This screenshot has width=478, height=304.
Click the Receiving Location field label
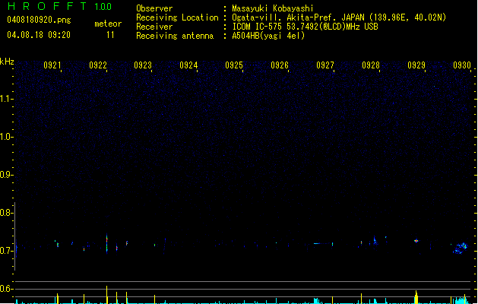pos(177,17)
